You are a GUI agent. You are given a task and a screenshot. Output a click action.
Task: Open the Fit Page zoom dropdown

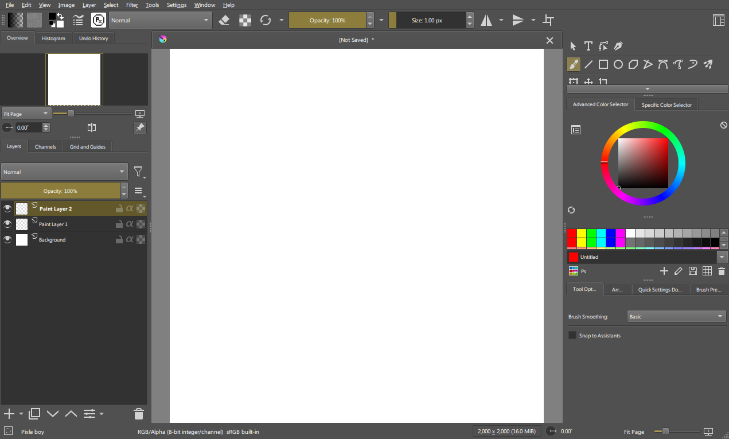pos(26,114)
